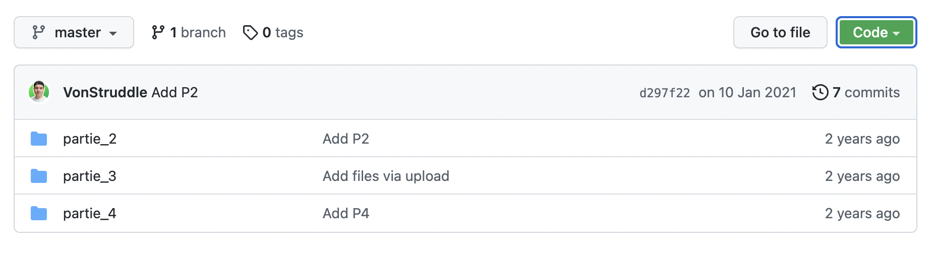Click the tag icon beside 0 tags
The height and width of the screenshot is (253, 933).
(250, 33)
